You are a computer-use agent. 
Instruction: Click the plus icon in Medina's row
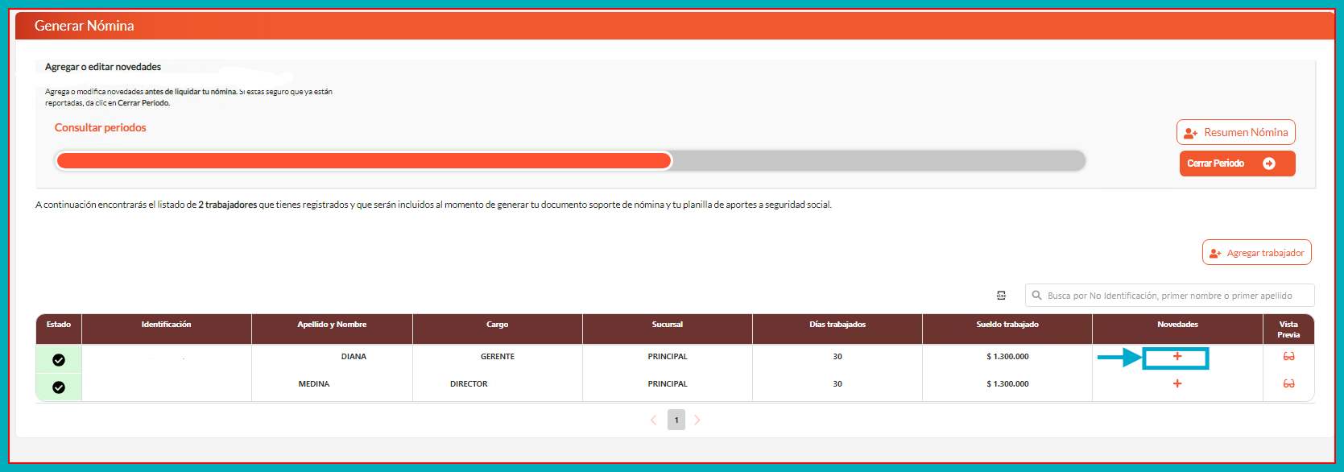pos(1177,384)
